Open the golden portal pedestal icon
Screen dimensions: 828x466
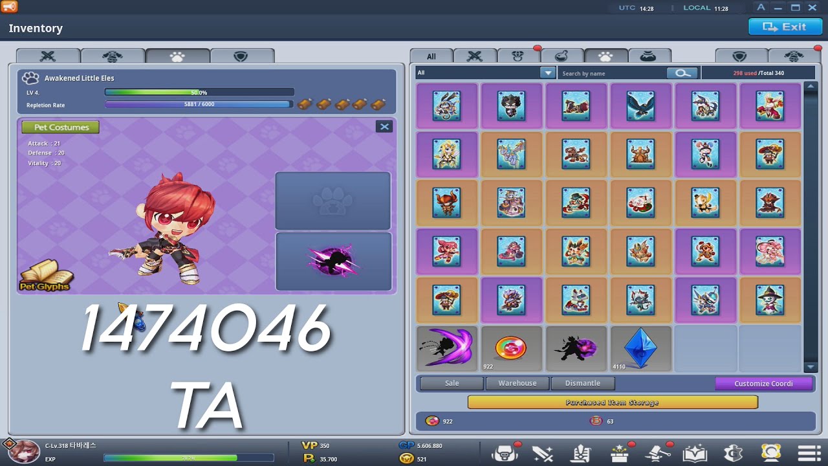(771, 452)
